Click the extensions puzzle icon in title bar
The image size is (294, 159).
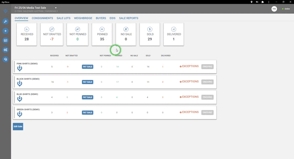(263, 2)
